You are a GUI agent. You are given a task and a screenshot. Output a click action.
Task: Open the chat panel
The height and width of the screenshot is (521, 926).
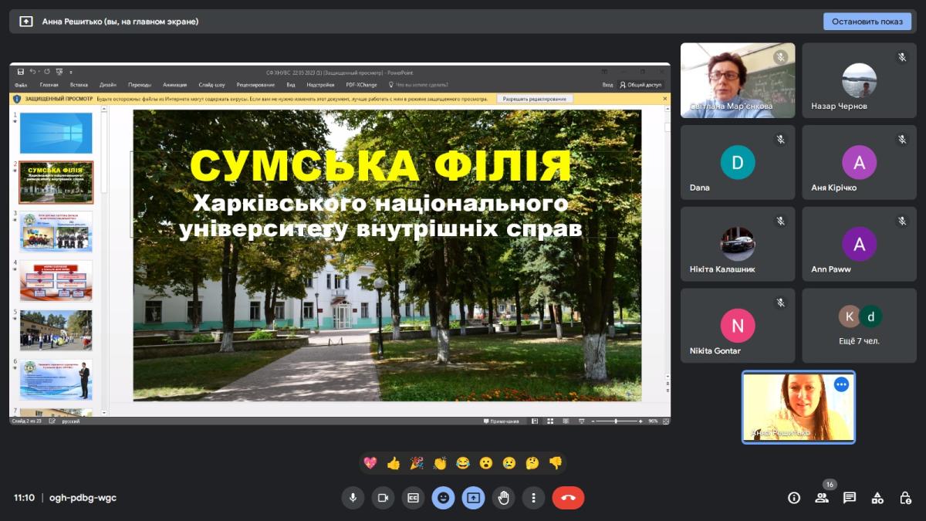pos(850,498)
